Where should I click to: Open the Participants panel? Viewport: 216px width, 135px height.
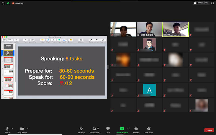[x=94, y=129]
